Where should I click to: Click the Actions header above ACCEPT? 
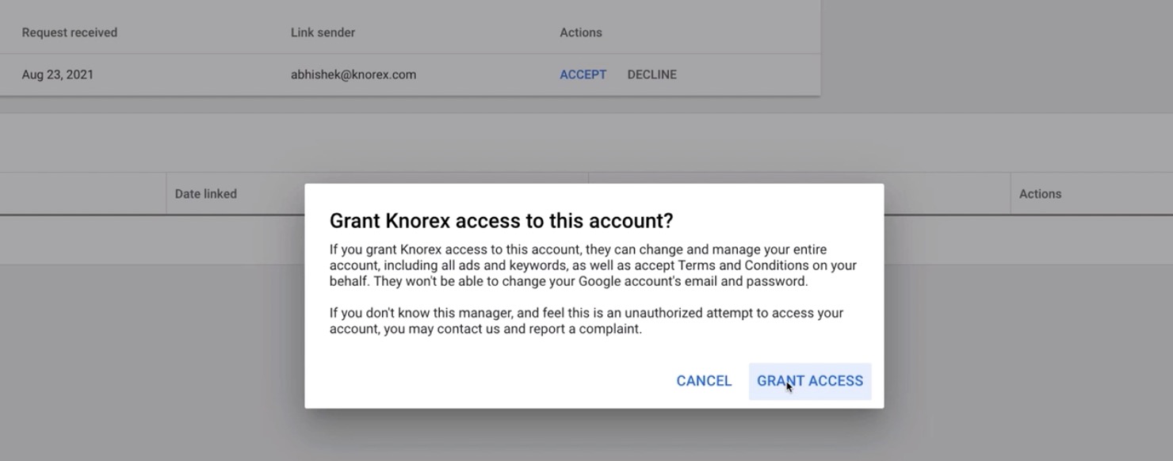[x=581, y=32]
